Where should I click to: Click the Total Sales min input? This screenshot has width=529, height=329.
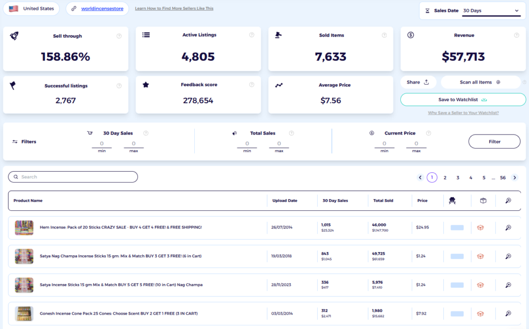coord(247,144)
